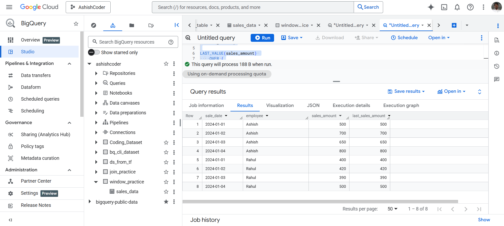
Task: Open Execution graph tab
Action: [x=401, y=105]
